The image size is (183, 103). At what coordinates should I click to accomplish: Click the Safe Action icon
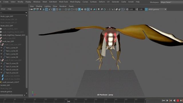click(69, 9)
